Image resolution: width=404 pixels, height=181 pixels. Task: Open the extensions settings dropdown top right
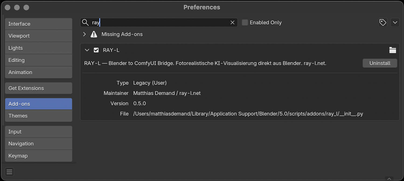tap(395, 22)
